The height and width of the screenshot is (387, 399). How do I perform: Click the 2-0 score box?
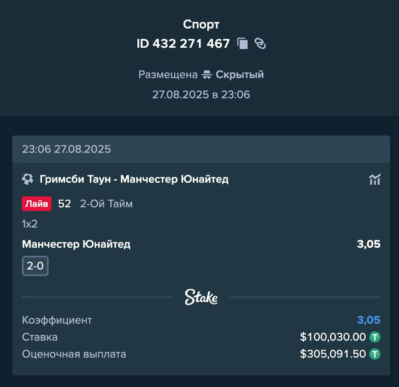click(x=35, y=266)
